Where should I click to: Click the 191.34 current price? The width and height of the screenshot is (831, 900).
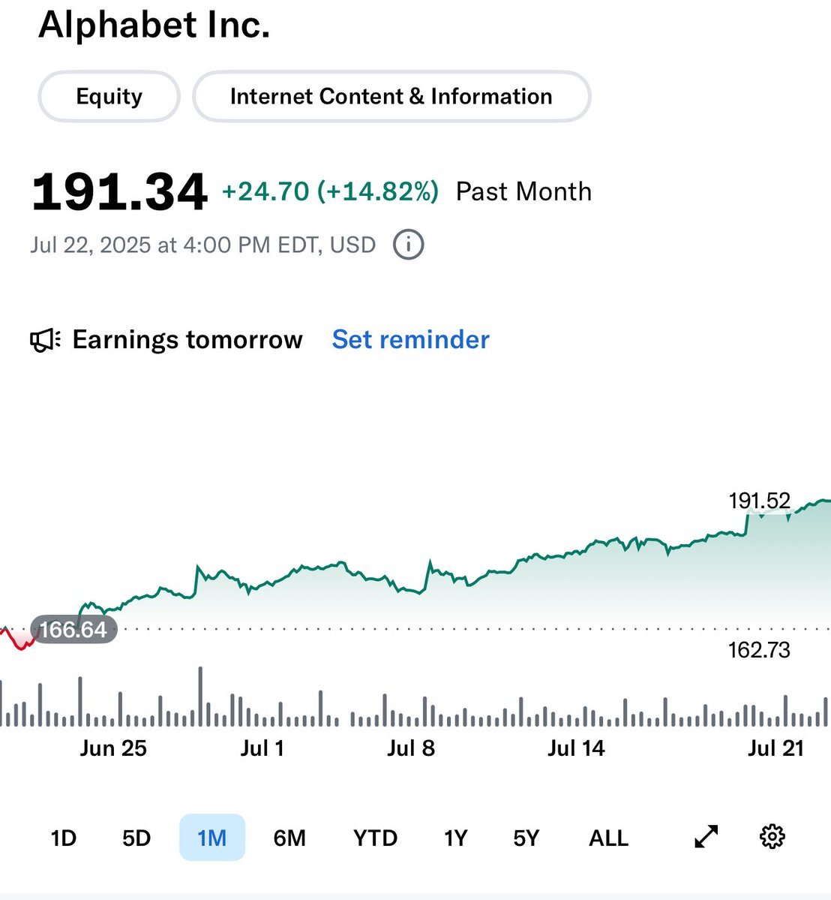[119, 191]
